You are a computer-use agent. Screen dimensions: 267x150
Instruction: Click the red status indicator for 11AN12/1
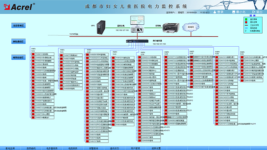[x=113, y=58]
